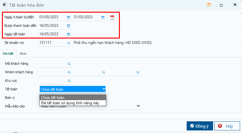The width and height of the screenshot is (242, 133).
Task: Search account lookup next to Tài khoản nợ
Action: click(69, 43)
